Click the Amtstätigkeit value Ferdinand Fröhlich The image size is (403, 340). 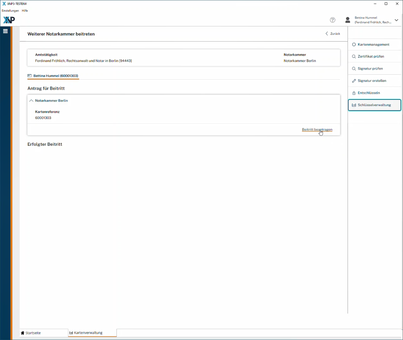83,61
